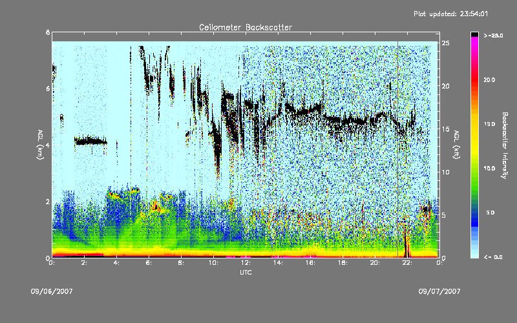Select the "Plot updated: 23:54:01" timestamp
The height and width of the screenshot is (323, 517).
click(450, 14)
